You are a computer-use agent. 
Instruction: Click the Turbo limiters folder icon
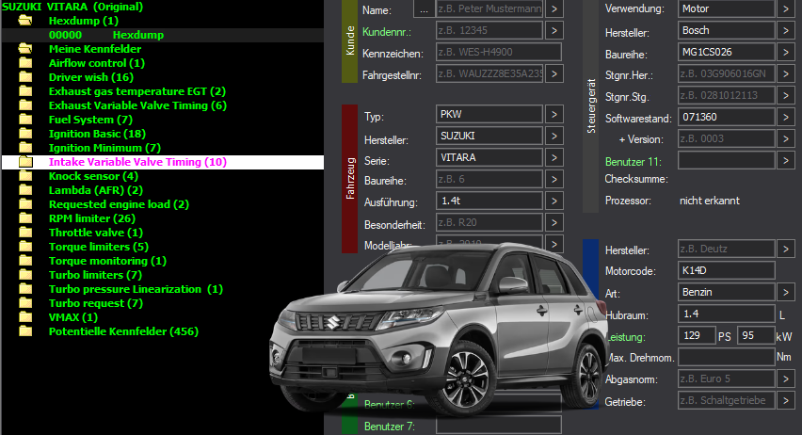point(25,275)
